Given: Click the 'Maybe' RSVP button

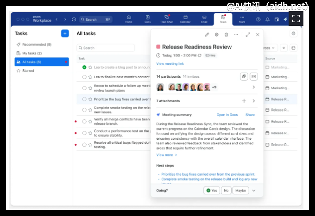Looking at the screenshot, I should [x=240, y=191].
